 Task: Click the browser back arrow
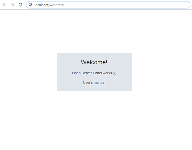click(4, 5)
